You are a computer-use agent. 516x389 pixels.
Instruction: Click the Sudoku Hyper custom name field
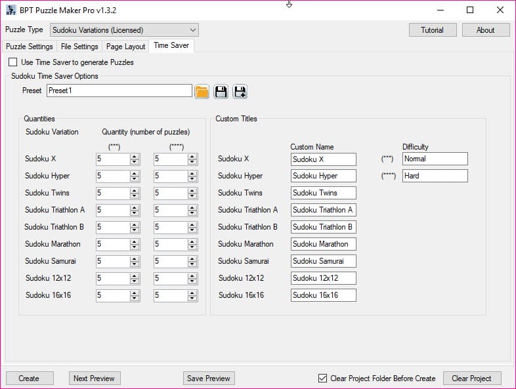pos(324,176)
